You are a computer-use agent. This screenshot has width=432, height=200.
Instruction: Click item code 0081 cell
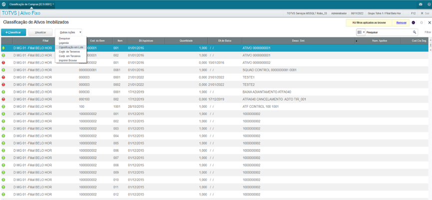pyautogui.click(x=116, y=70)
